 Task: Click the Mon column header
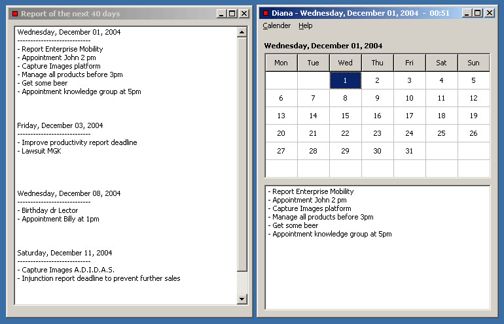point(281,63)
